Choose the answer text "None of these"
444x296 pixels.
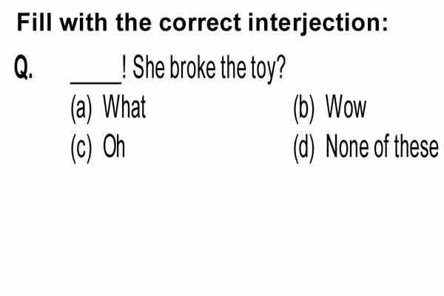383,147
